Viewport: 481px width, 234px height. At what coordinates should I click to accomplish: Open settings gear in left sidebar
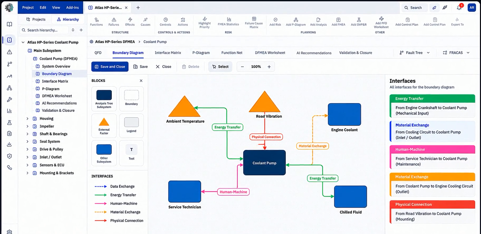pos(9,232)
